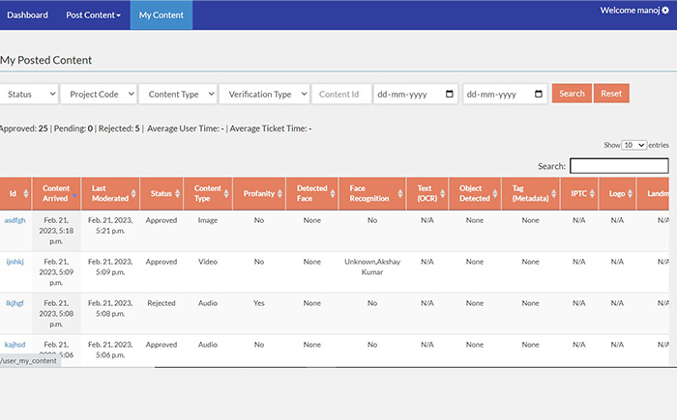Go to Dashboard tab
The image size is (677, 420).
click(x=28, y=15)
